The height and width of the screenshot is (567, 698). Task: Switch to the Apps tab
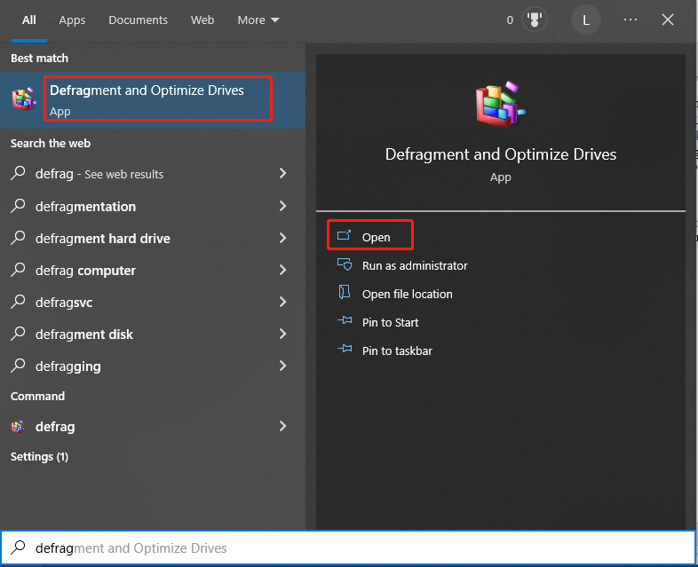tap(72, 20)
